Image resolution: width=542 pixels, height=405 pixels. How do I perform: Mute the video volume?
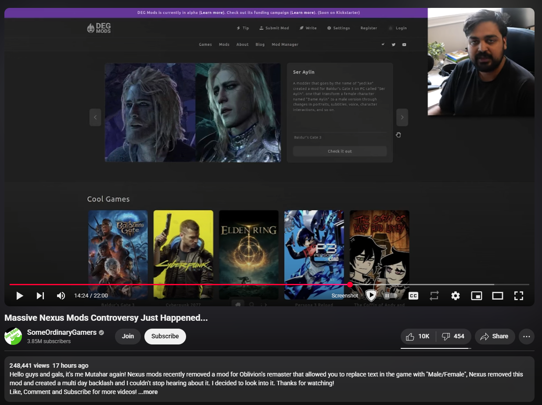click(x=61, y=296)
